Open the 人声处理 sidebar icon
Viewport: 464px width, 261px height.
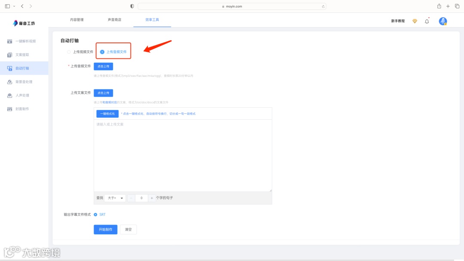[10, 95]
